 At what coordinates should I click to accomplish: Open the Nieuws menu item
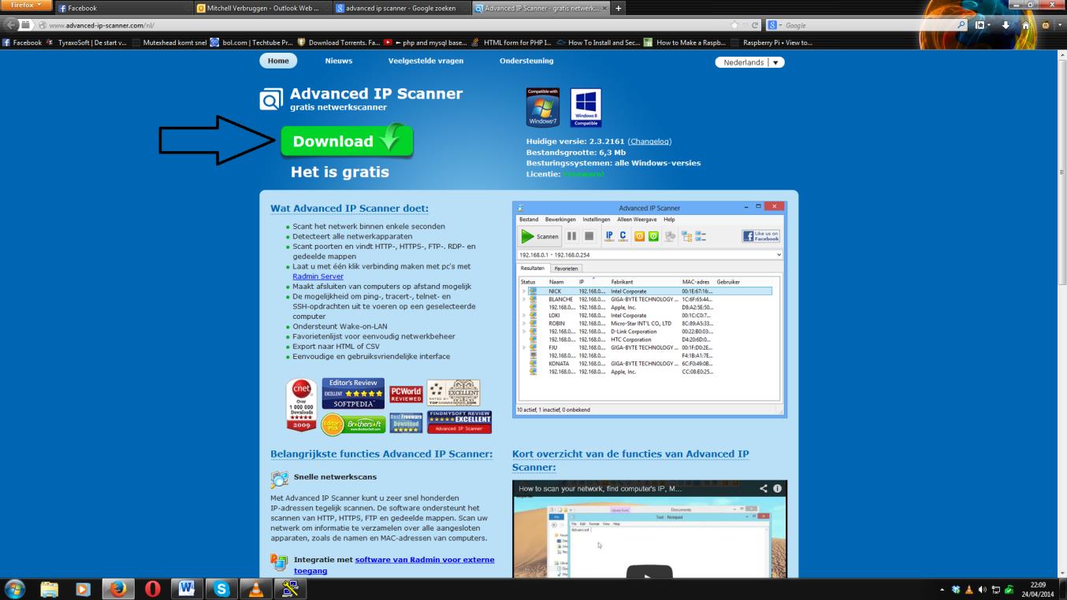[338, 61]
